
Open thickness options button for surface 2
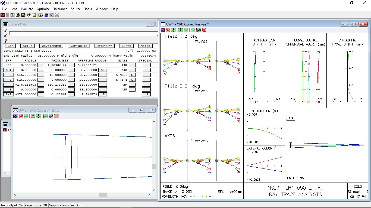click(71, 75)
